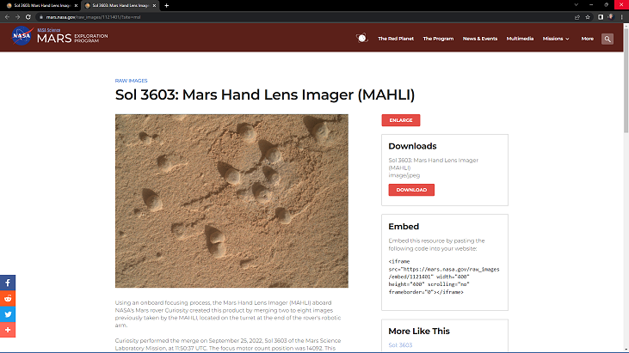This screenshot has height=353, width=629.
Task: Open the Sol 3603 link
Action: (x=400, y=345)
